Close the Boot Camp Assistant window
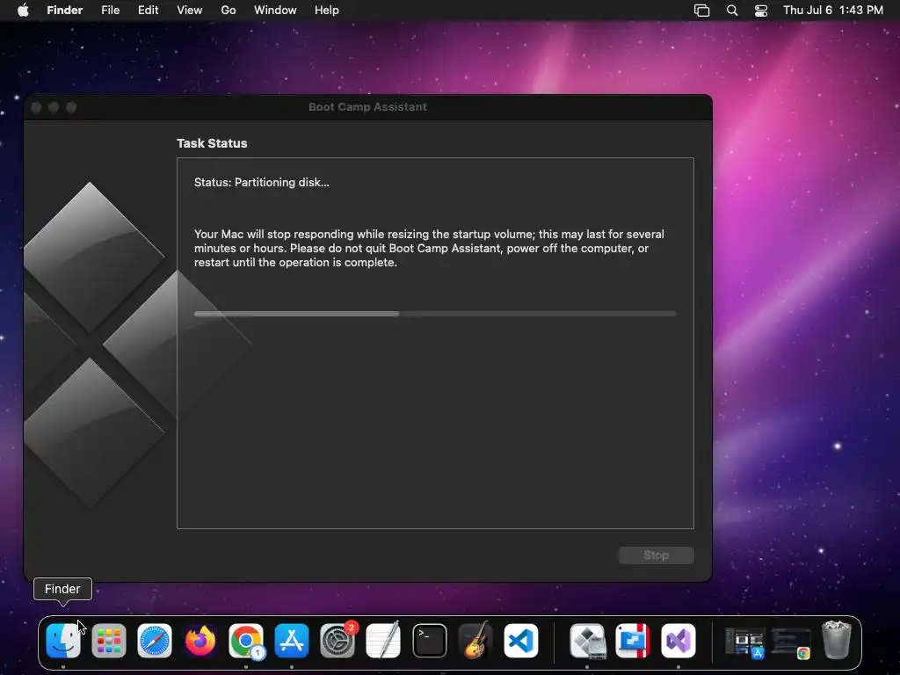Image resolution: width=900 pixels, height=675 pixels. (36, 107)
